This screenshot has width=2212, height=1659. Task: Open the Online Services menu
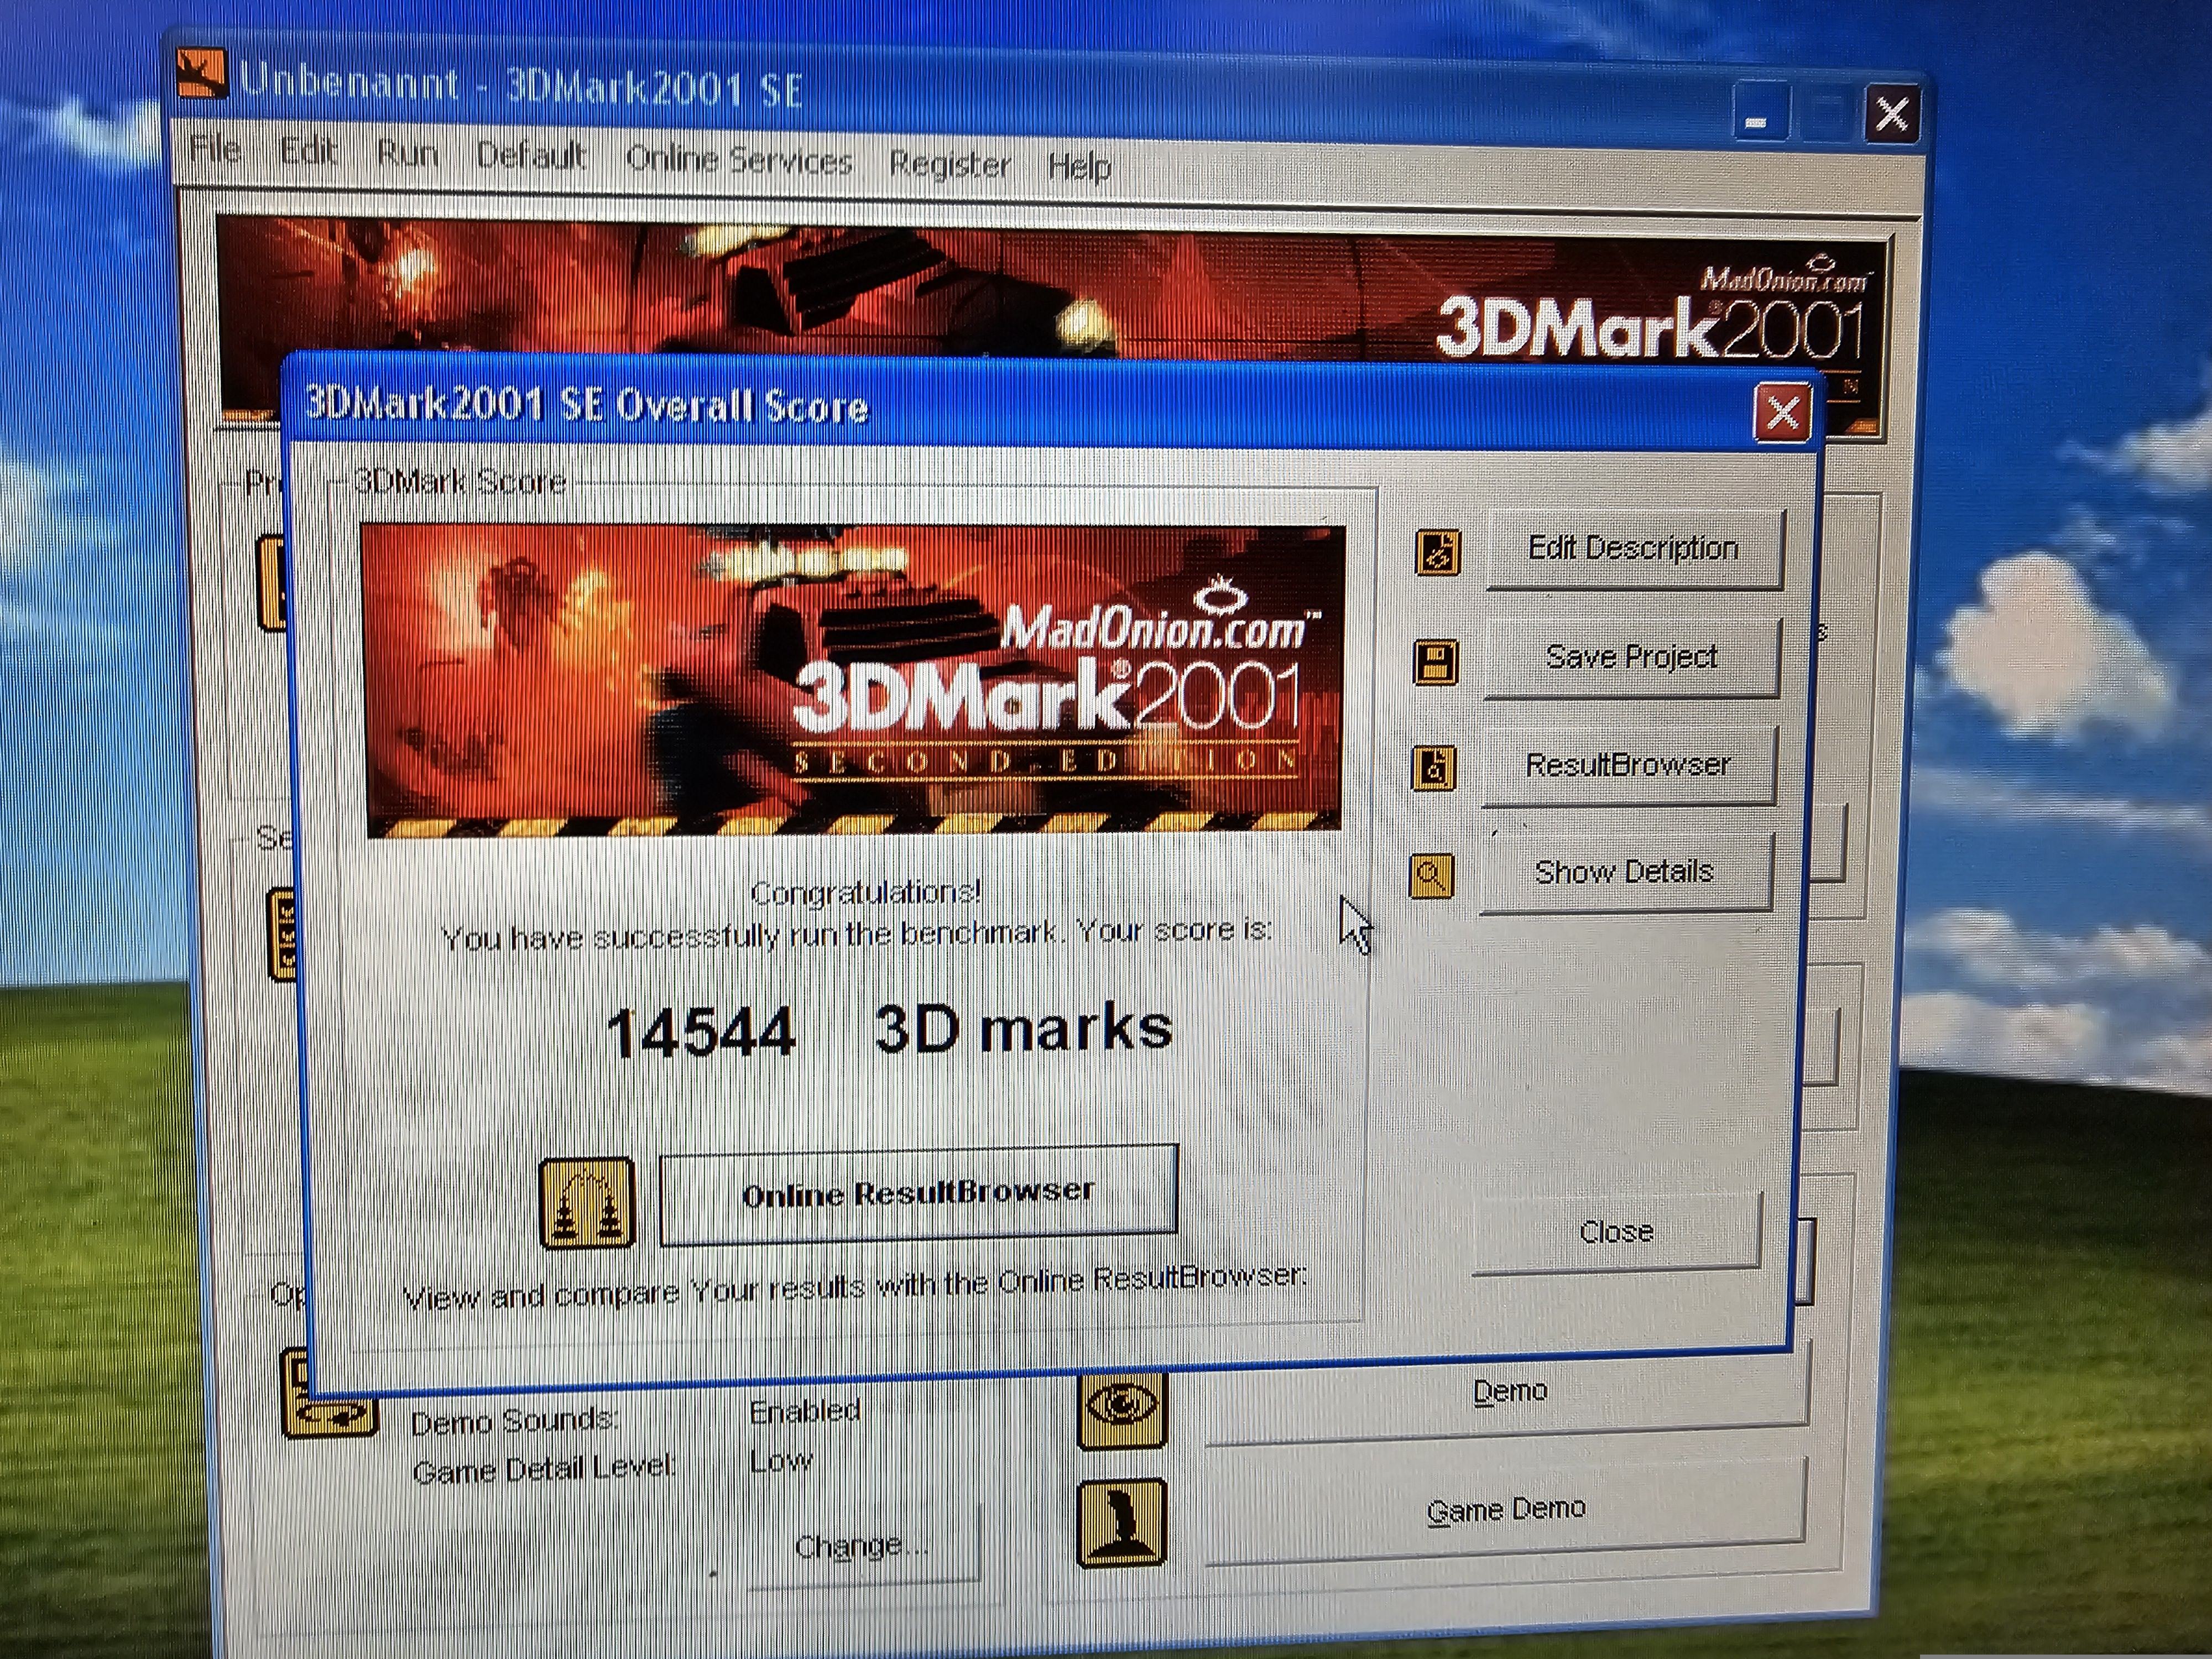[738, 160]
